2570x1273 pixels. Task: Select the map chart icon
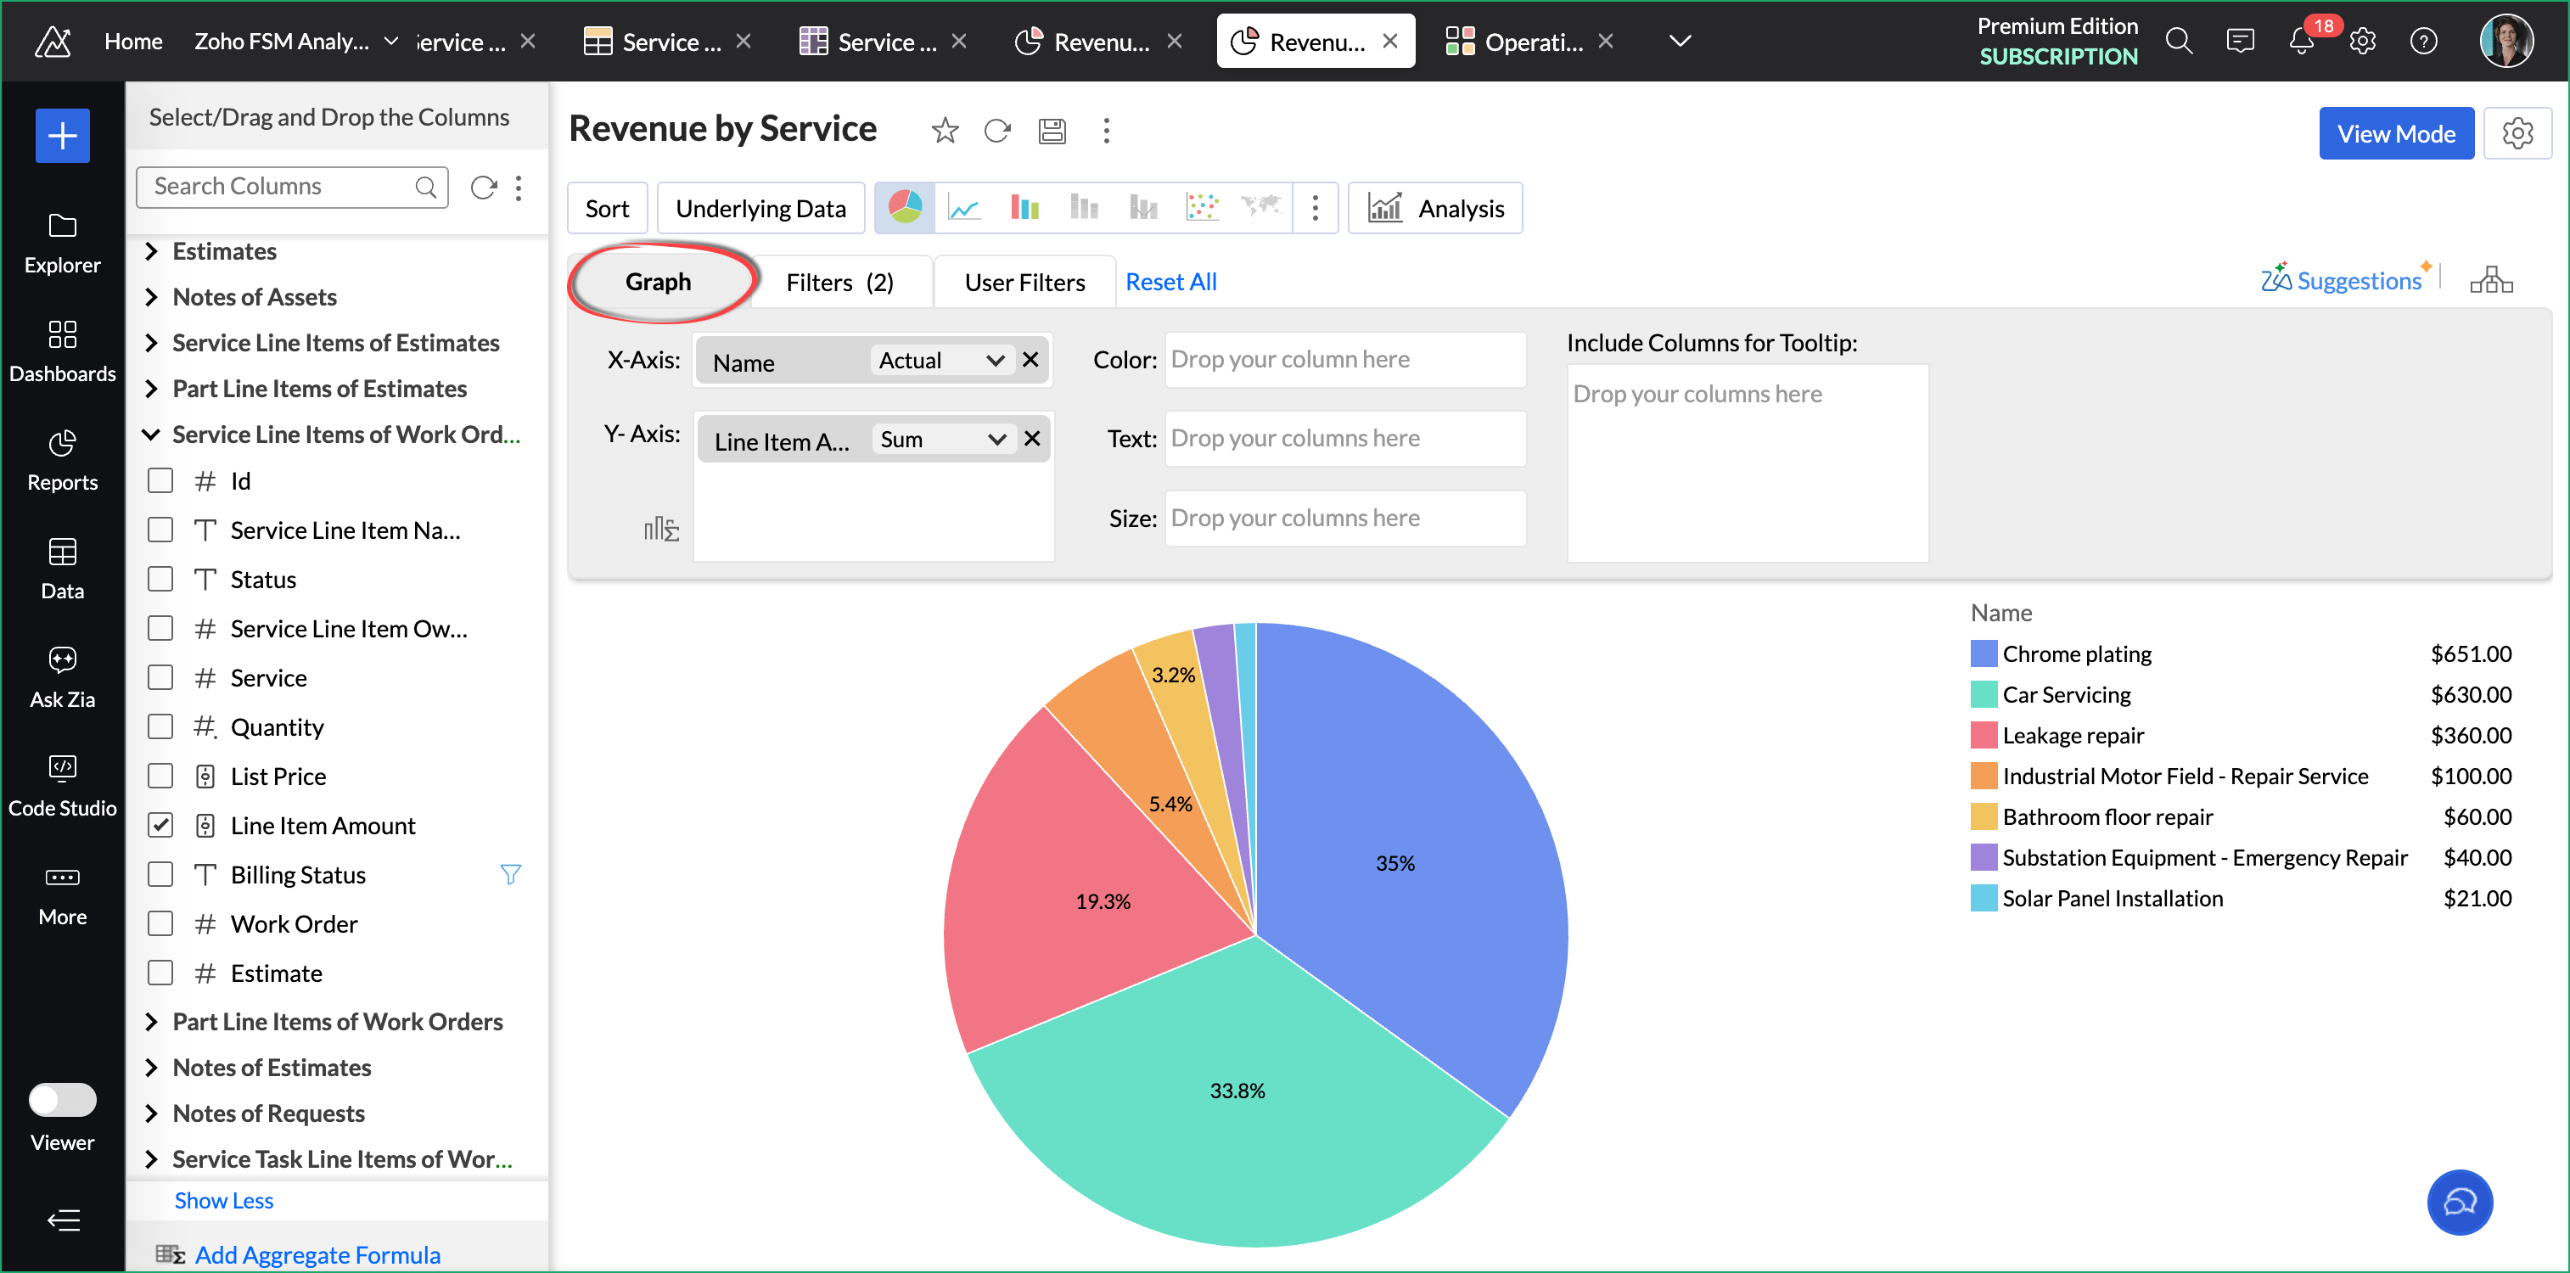click(1260, 208)
